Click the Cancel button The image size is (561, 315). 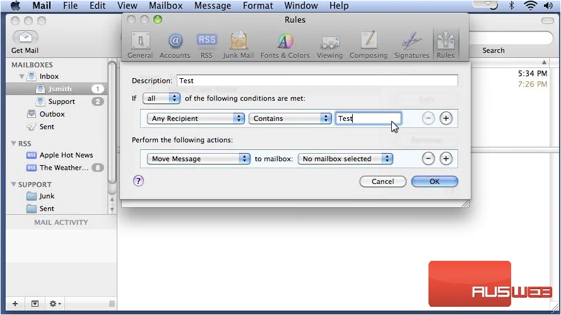(382, 181)
